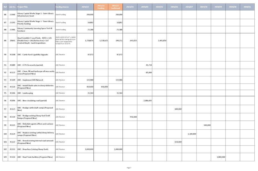
Task: Click the '2025/26' column header
Action: tap(174, 7)
